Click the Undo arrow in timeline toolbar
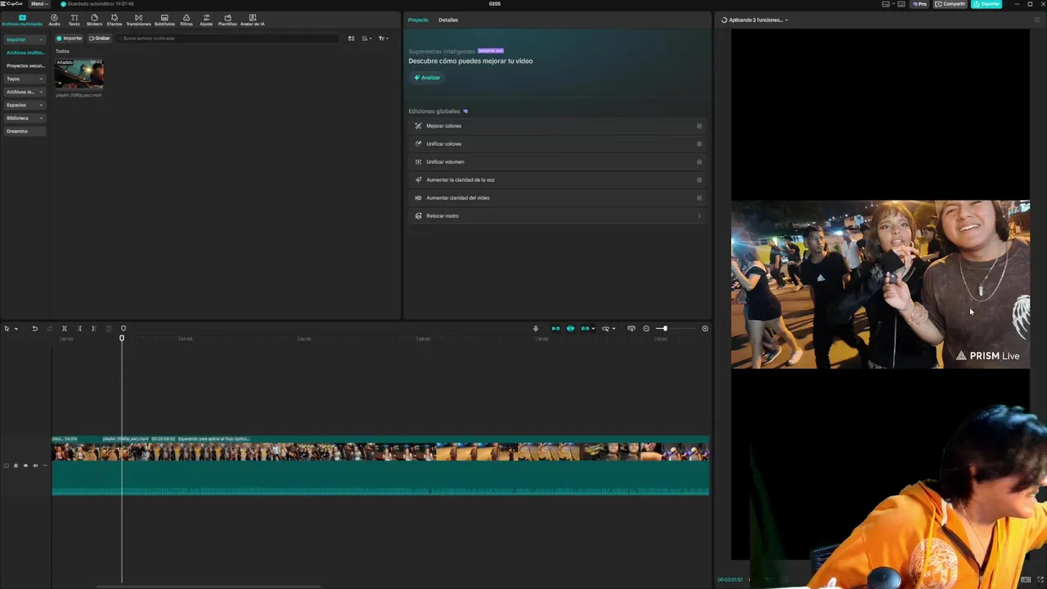This screenshot has height=589, width=1047. (x=34, y=329)
